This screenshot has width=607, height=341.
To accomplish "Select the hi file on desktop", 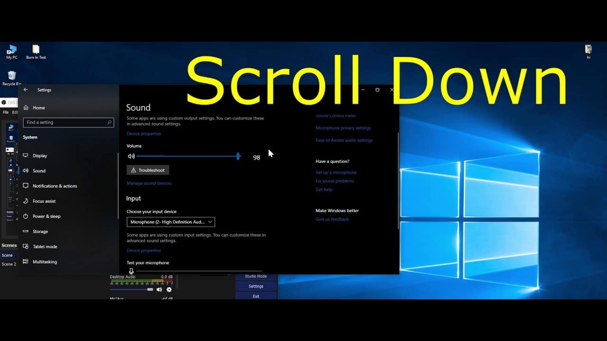I will [589, 52].
